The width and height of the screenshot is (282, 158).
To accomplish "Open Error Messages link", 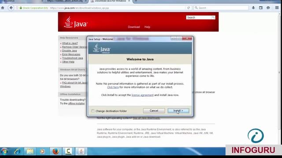I will (x=71, y=54).
